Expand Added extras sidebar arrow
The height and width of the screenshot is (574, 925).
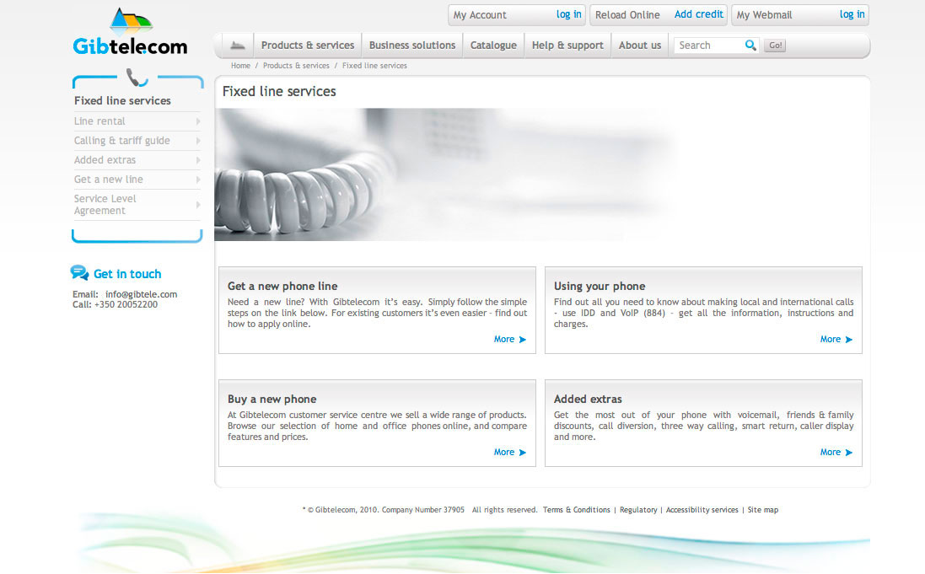click(197, 160)
